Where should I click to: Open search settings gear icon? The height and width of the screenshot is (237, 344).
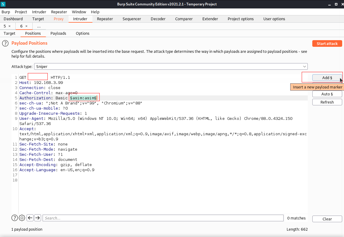22,218
